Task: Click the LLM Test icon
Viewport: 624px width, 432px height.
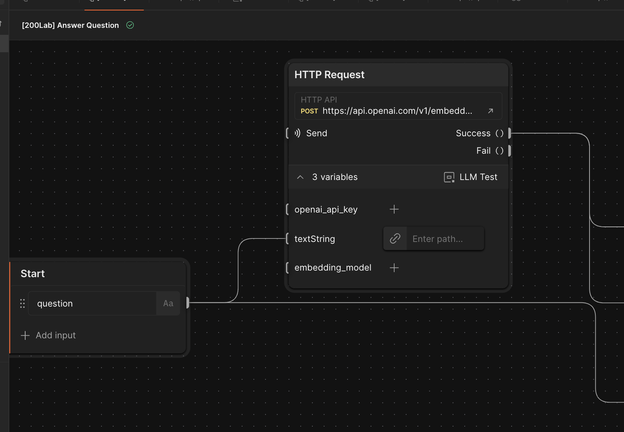Action: tap(449, 177)
